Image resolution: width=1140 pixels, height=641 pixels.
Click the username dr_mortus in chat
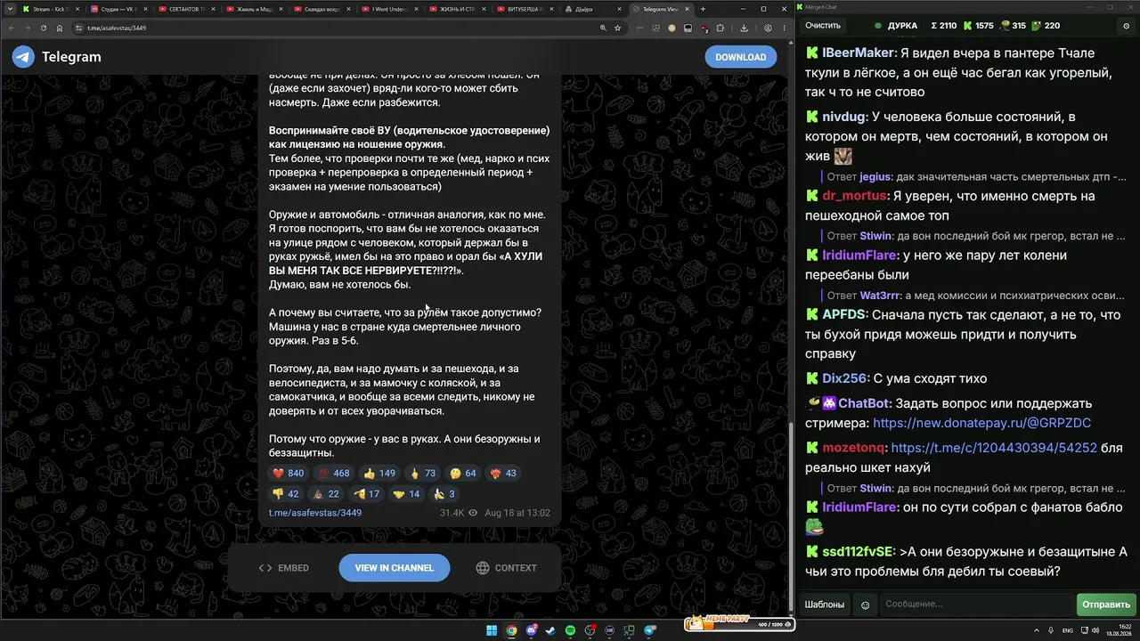point(855,196)
